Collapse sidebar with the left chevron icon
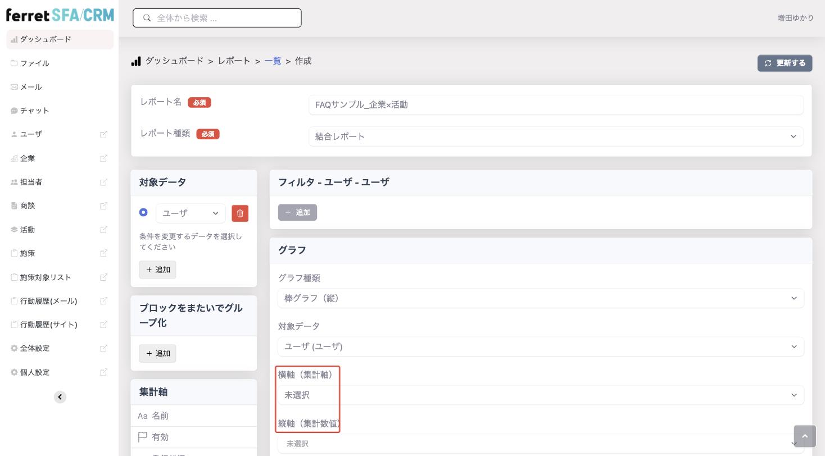825x456 pixels. [x=60, y=397]
